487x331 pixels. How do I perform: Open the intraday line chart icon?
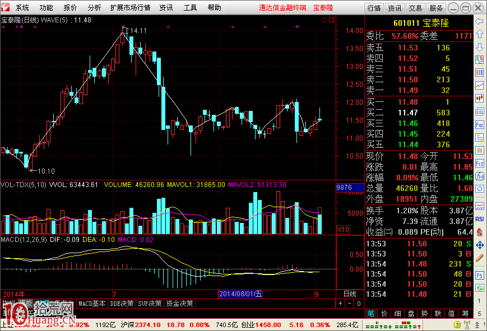click(480, 85)
